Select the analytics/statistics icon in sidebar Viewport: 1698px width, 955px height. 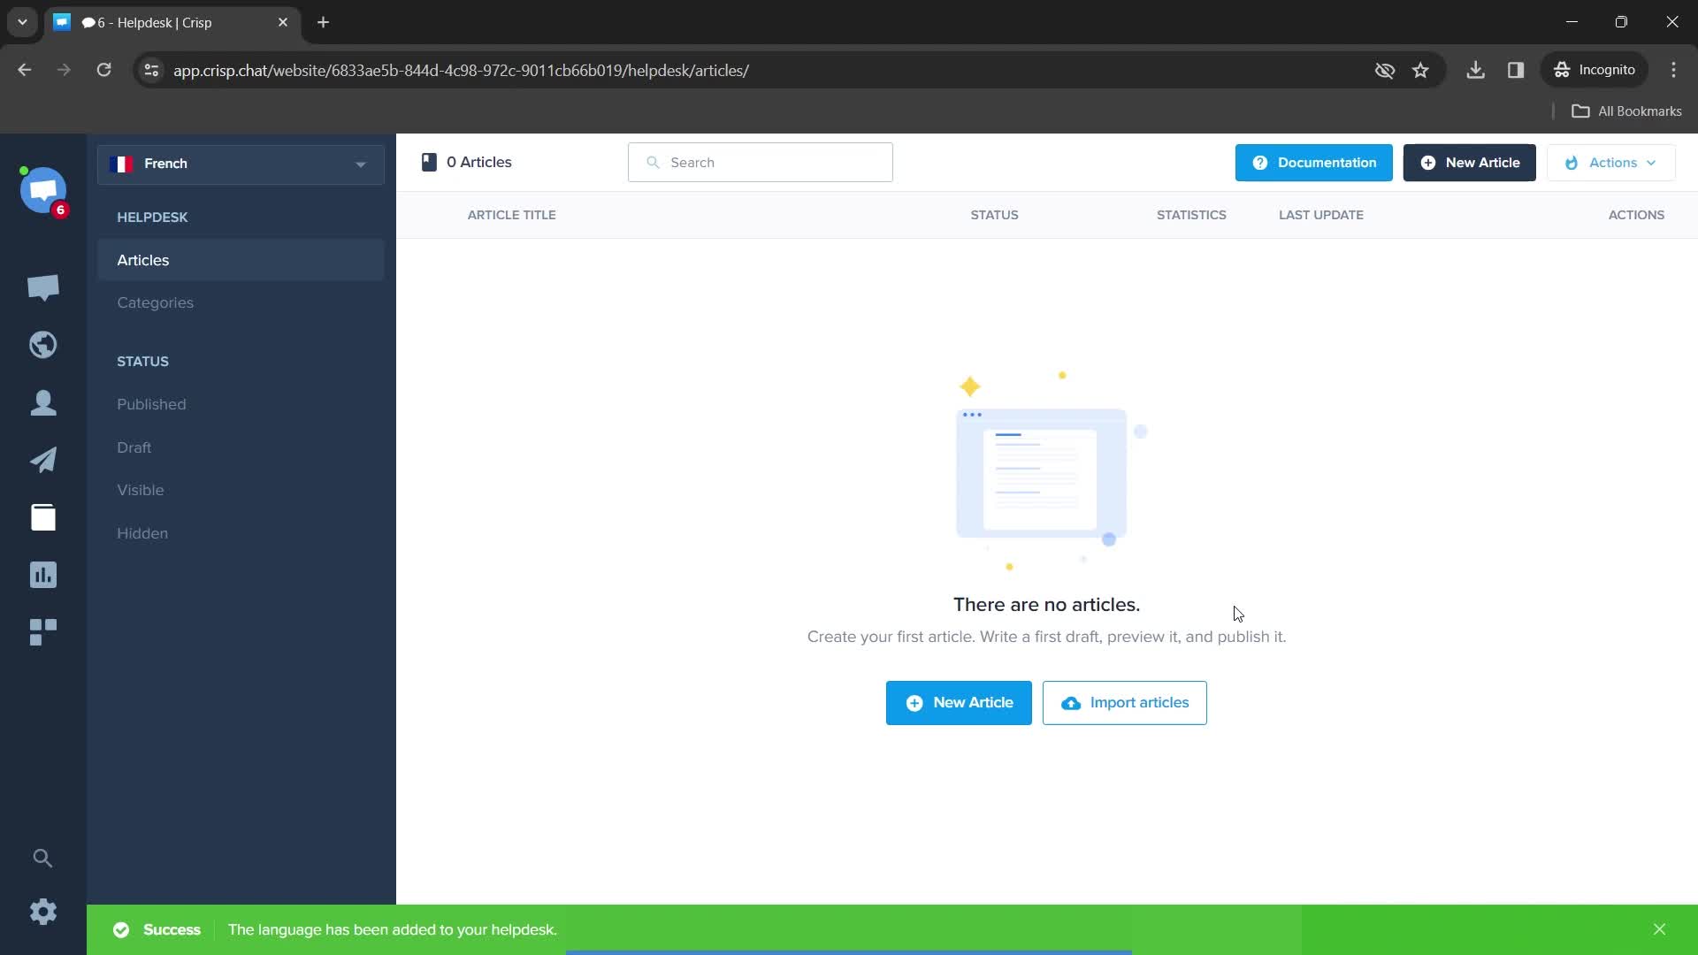click(43, 574)
